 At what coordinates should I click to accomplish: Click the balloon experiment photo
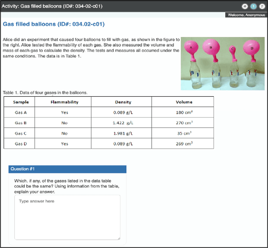(x=223, y=64)
